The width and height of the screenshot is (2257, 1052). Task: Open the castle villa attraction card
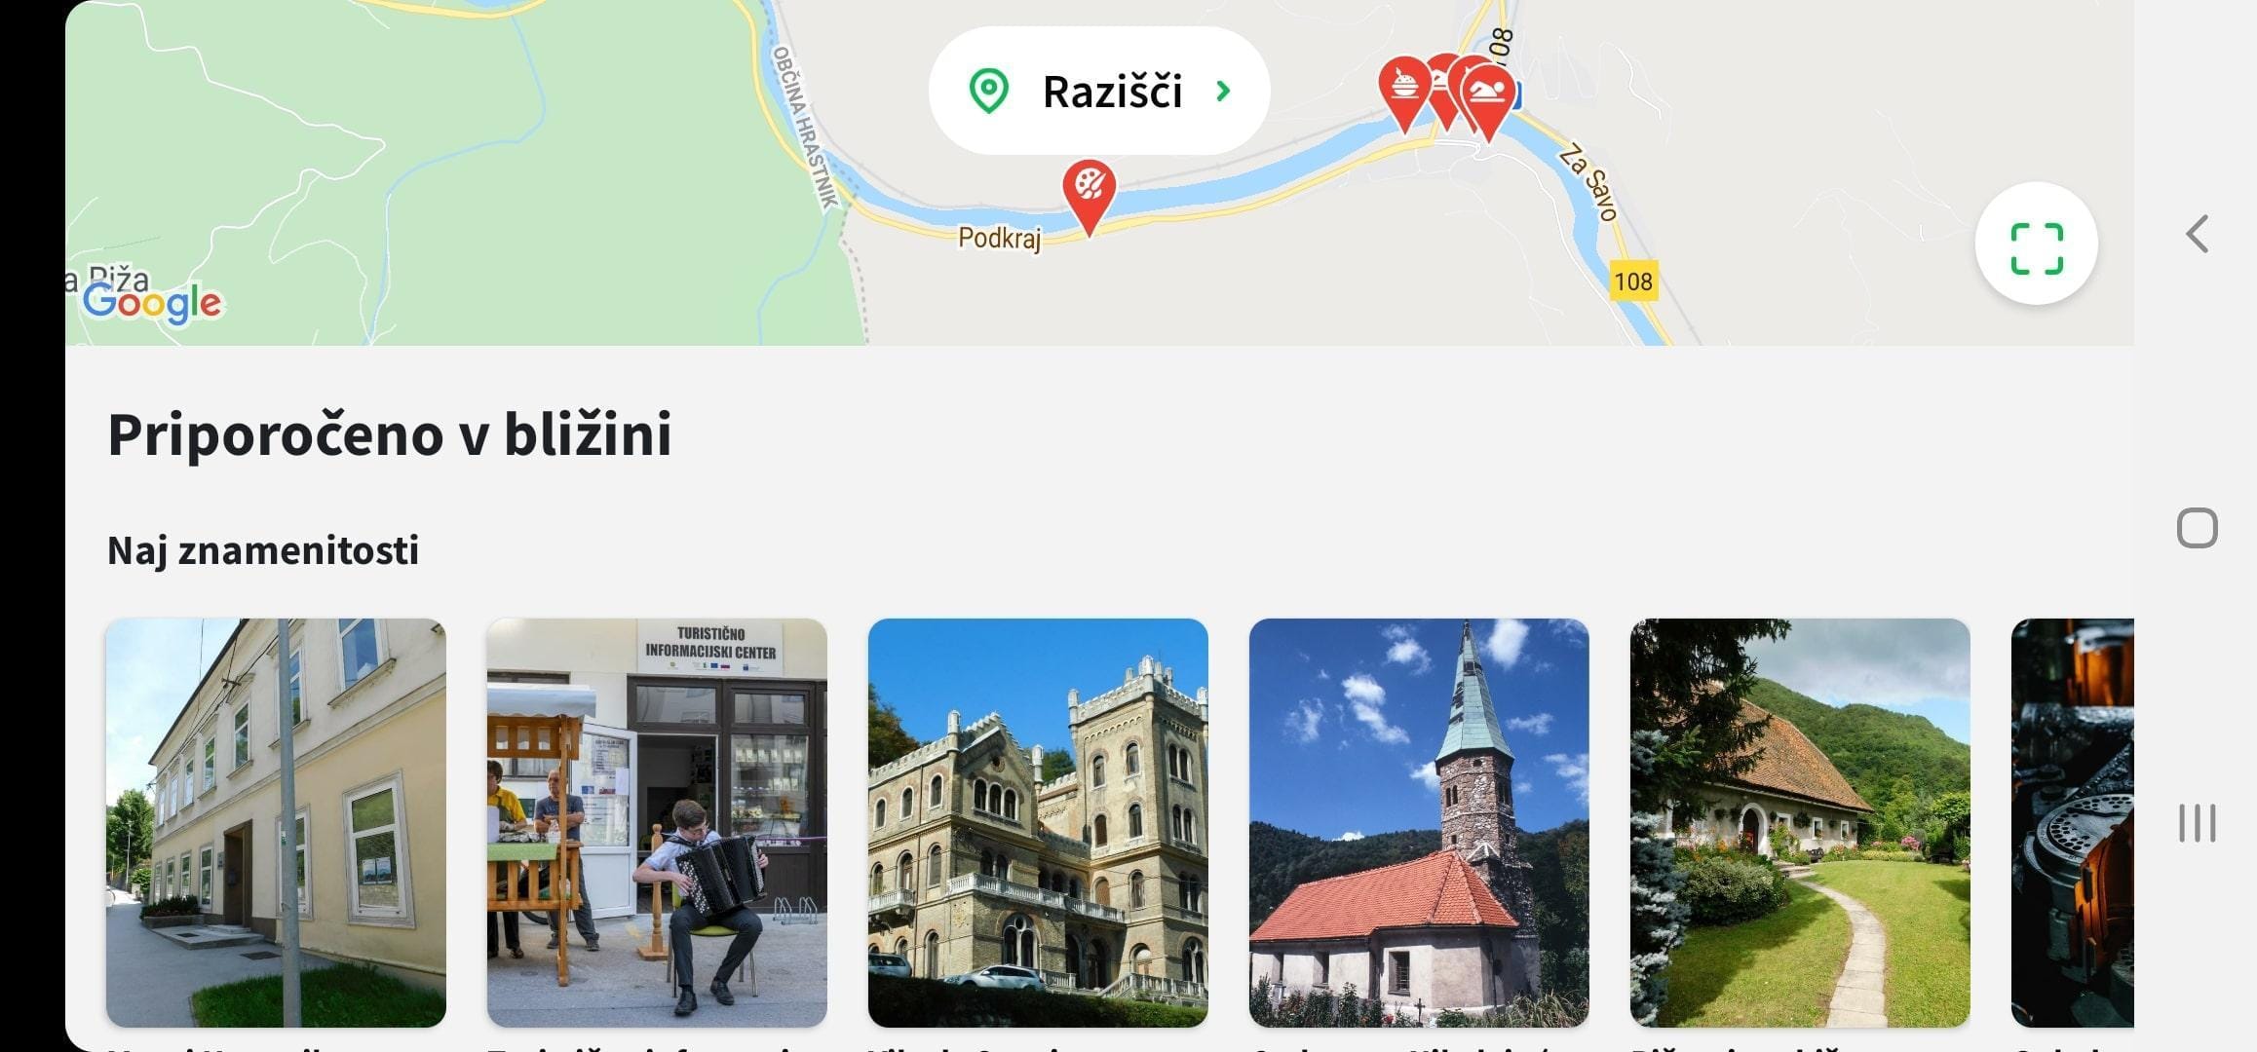pyautogui.click(x=1038, y=822)
